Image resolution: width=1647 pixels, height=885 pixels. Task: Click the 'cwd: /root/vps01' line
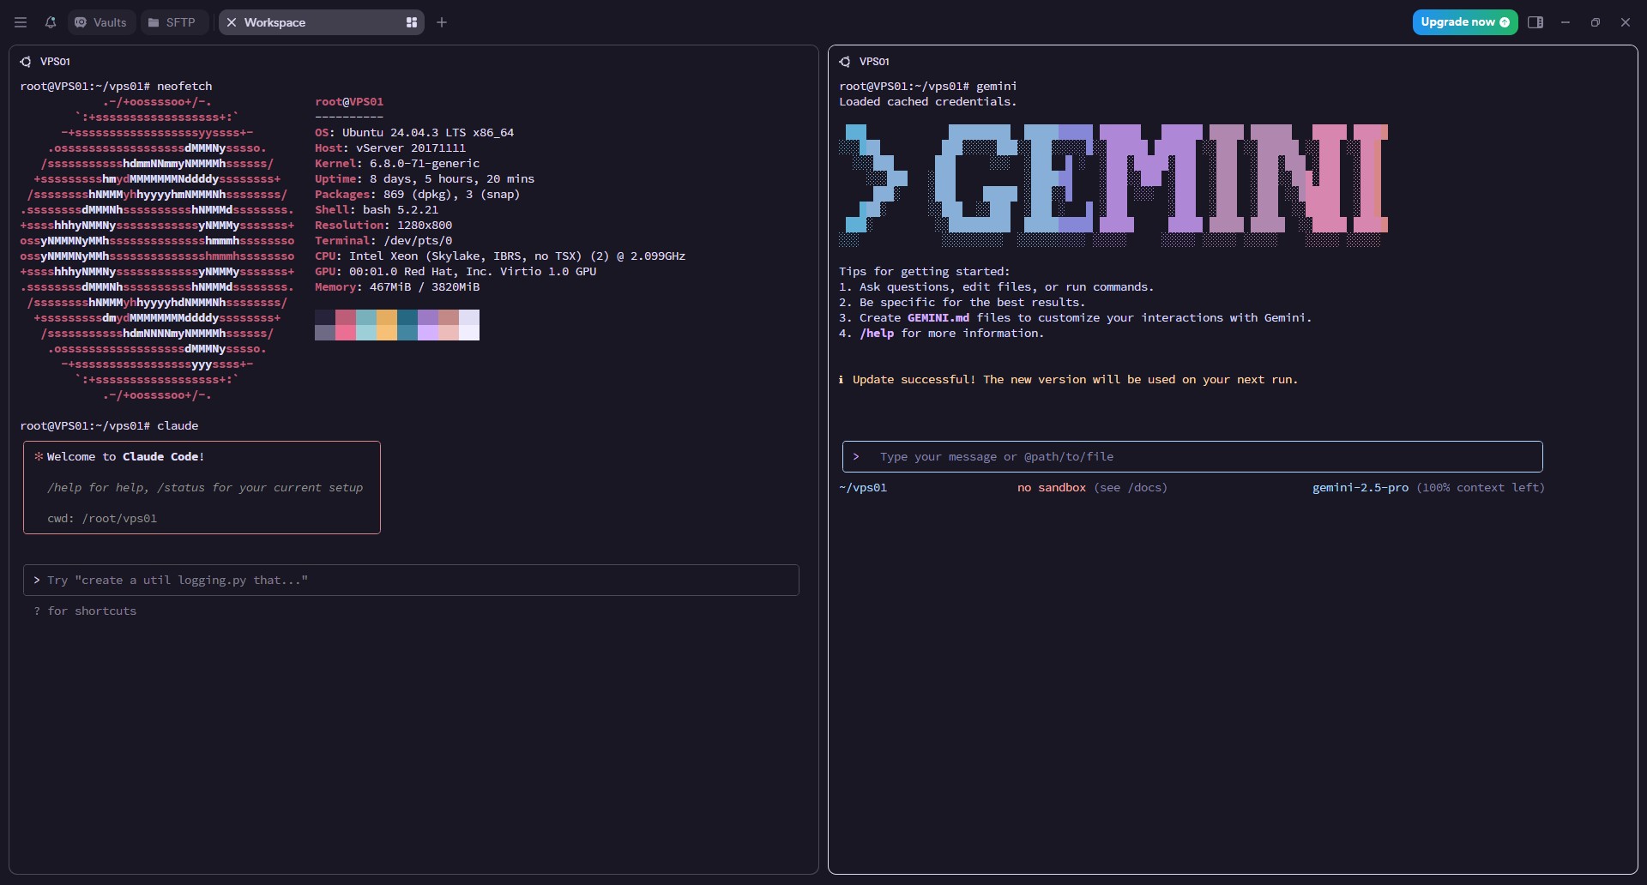tap(102, 518)
